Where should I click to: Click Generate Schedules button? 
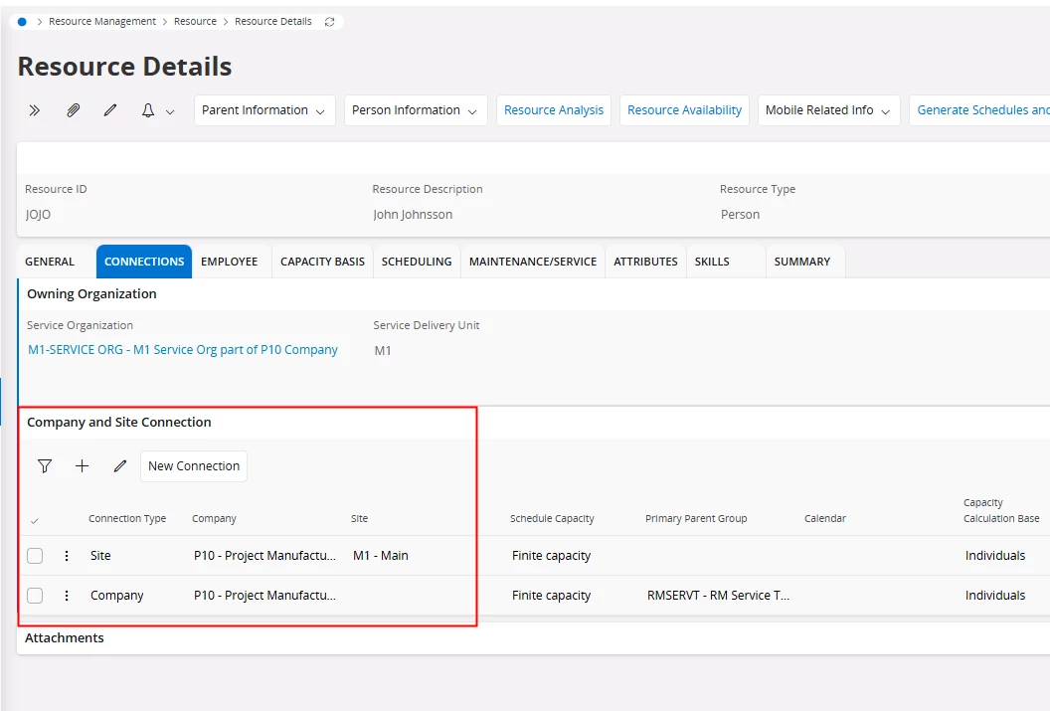[x=979, y=110]
